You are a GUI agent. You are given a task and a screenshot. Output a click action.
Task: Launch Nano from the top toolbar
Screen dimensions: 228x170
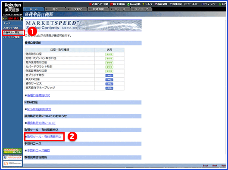(x=134, y=4)
